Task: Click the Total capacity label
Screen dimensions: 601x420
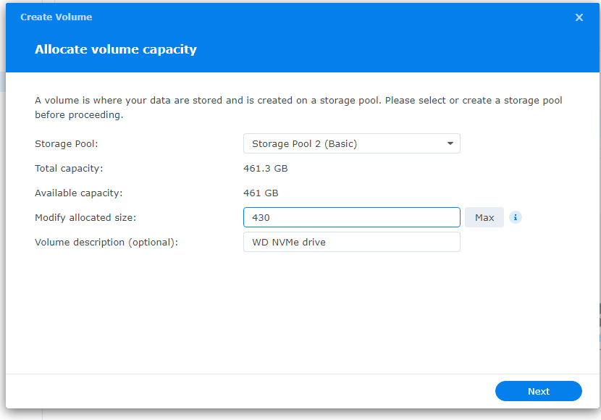Action: tap(70, 169)
